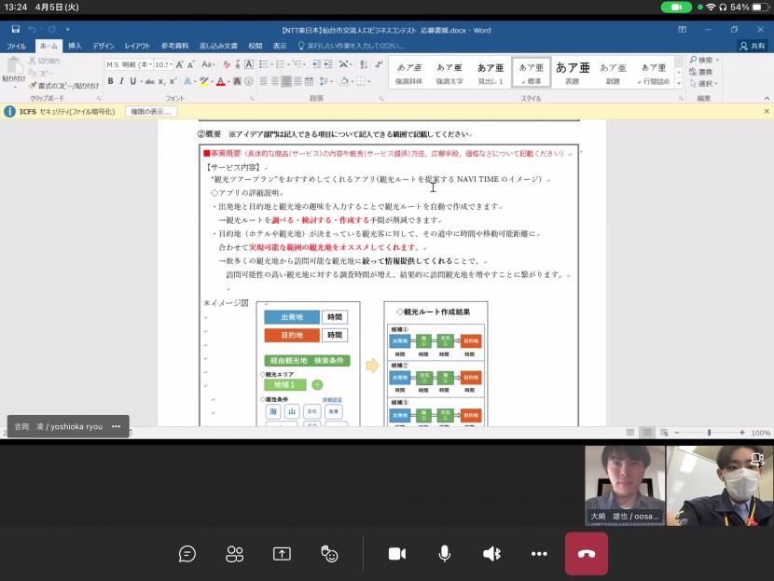
Task: Apply the 強調斜体 style
Action: click(408, 73)
